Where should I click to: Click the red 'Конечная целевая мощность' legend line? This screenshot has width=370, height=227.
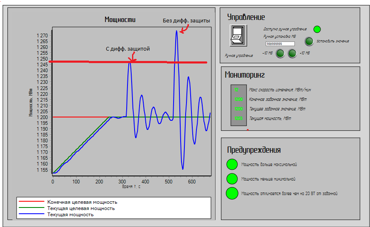pos(31,202)
